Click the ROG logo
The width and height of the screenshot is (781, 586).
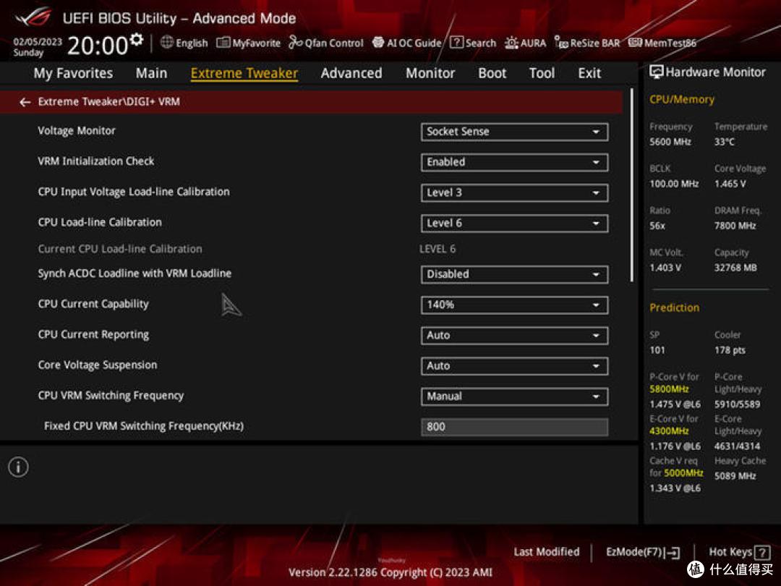33,17
